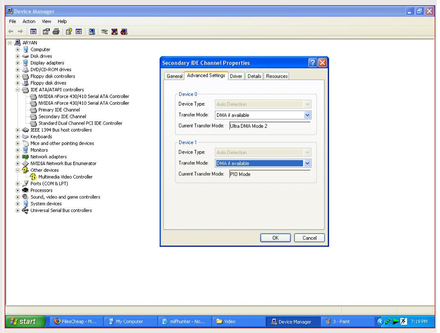
Task: Click the Forward arrow in Device Manager toolbar
Action: pos(20,31)
